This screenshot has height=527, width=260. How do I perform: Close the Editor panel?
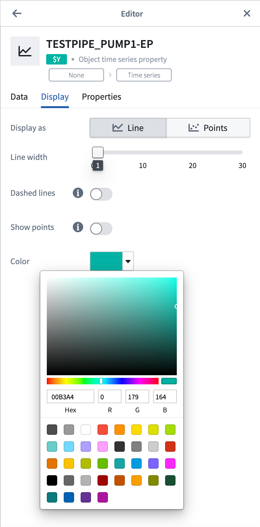(x=247, y=13)
